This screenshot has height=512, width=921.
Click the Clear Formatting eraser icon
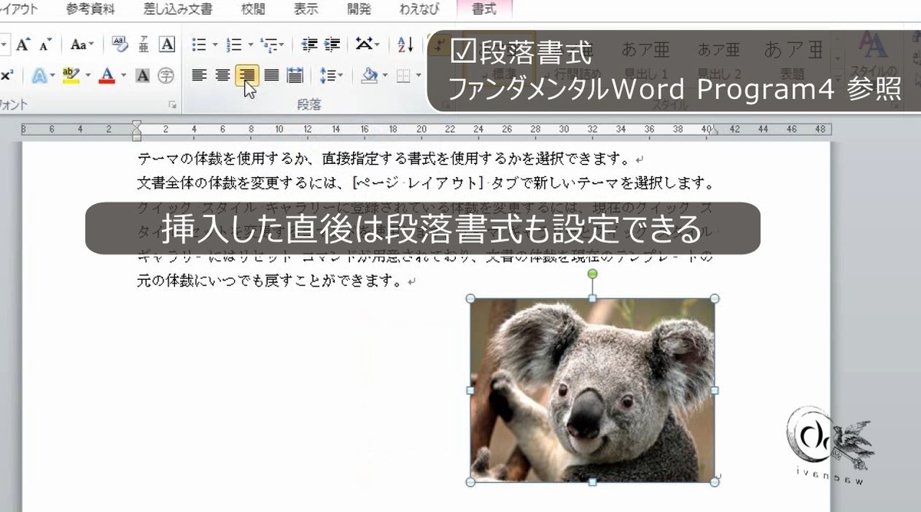[x=120, y=44]
